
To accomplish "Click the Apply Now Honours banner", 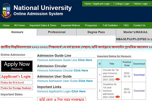I will 17,66.
